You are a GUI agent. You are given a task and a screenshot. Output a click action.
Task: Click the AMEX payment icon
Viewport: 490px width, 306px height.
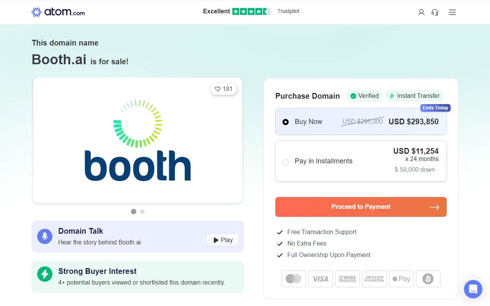click(x=374, y=279)
